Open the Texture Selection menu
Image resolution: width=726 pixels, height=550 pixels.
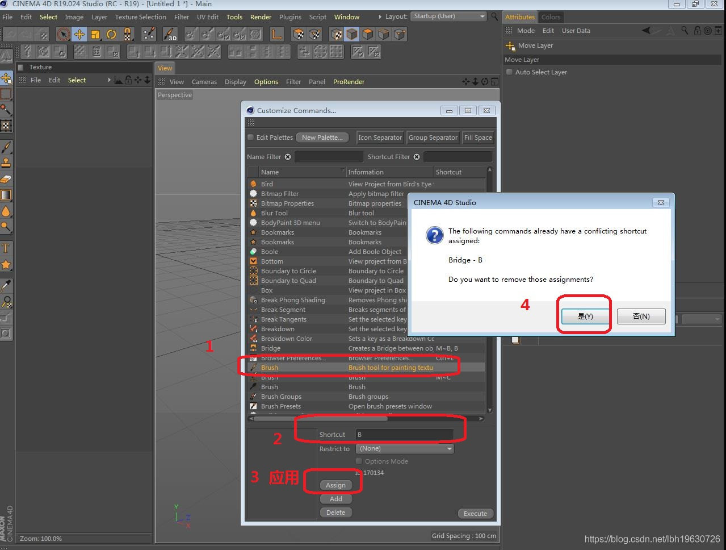click(140, 17)
